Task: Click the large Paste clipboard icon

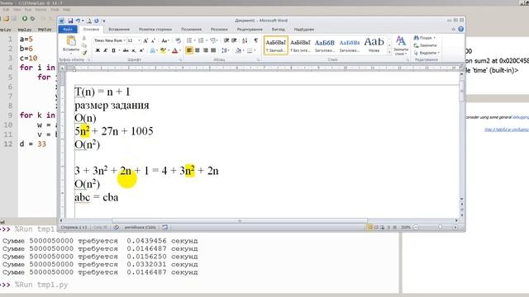Action: pos(71,40)
